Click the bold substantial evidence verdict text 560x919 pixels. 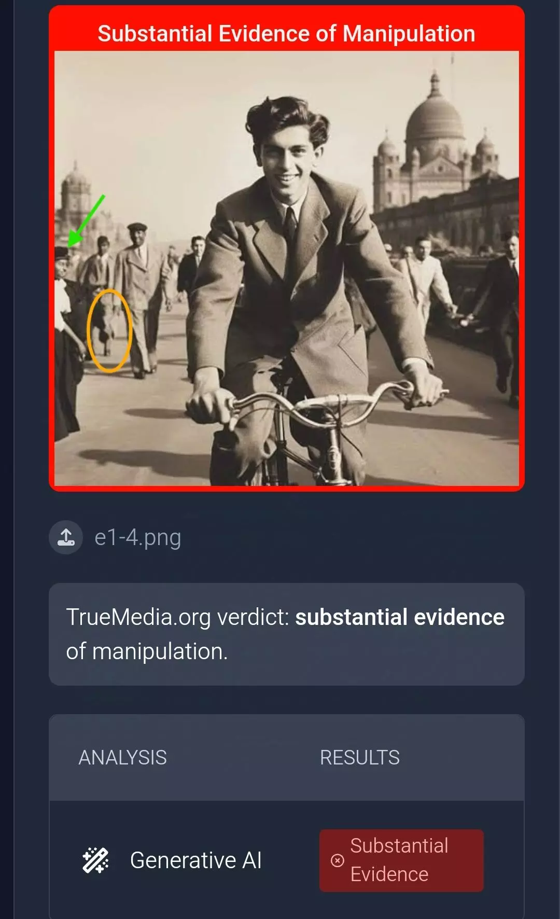[x=400, y=617]
